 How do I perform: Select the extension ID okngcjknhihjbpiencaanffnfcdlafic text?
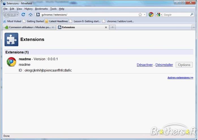(48, 70)
